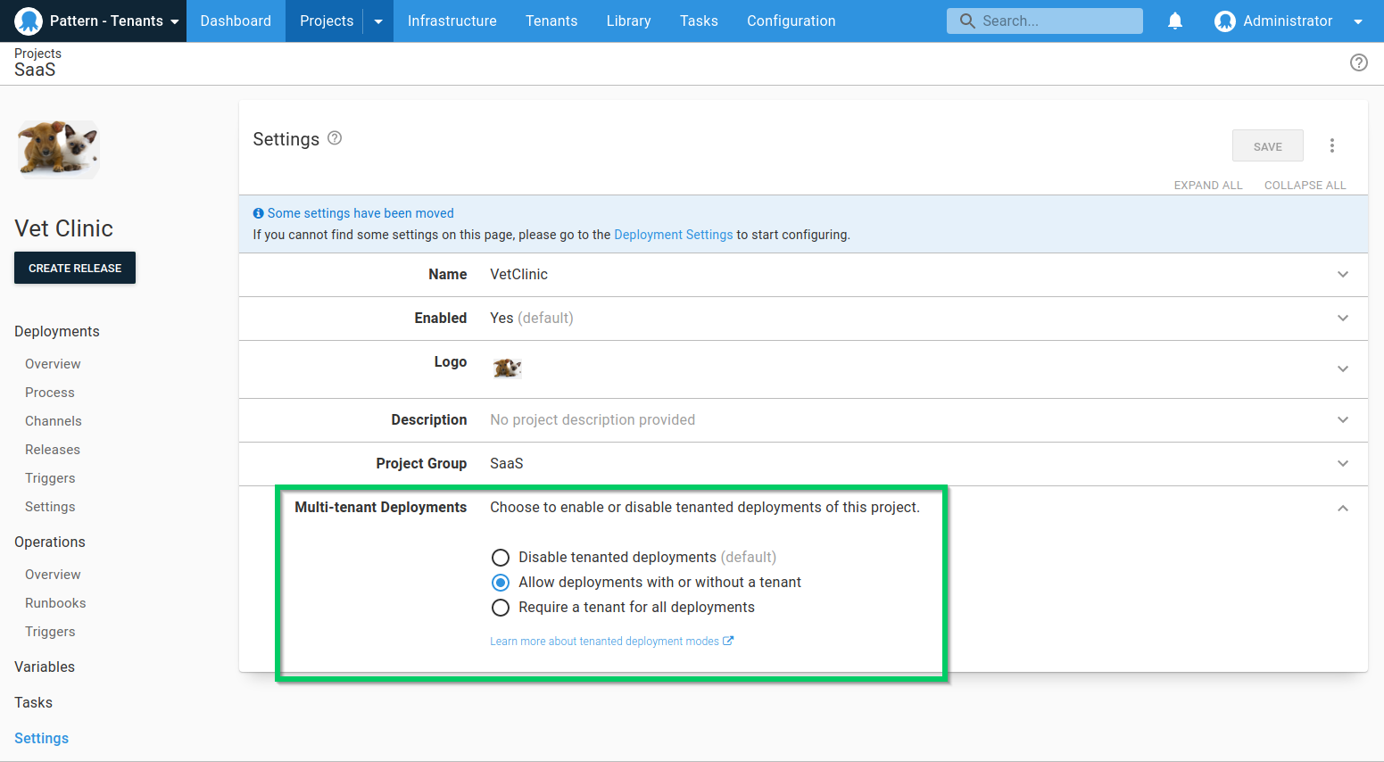Expand the Name setting row chevron
1384x762 pixels.
1342,275
